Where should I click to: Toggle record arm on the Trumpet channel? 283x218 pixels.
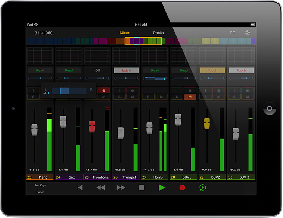[133, 90]
